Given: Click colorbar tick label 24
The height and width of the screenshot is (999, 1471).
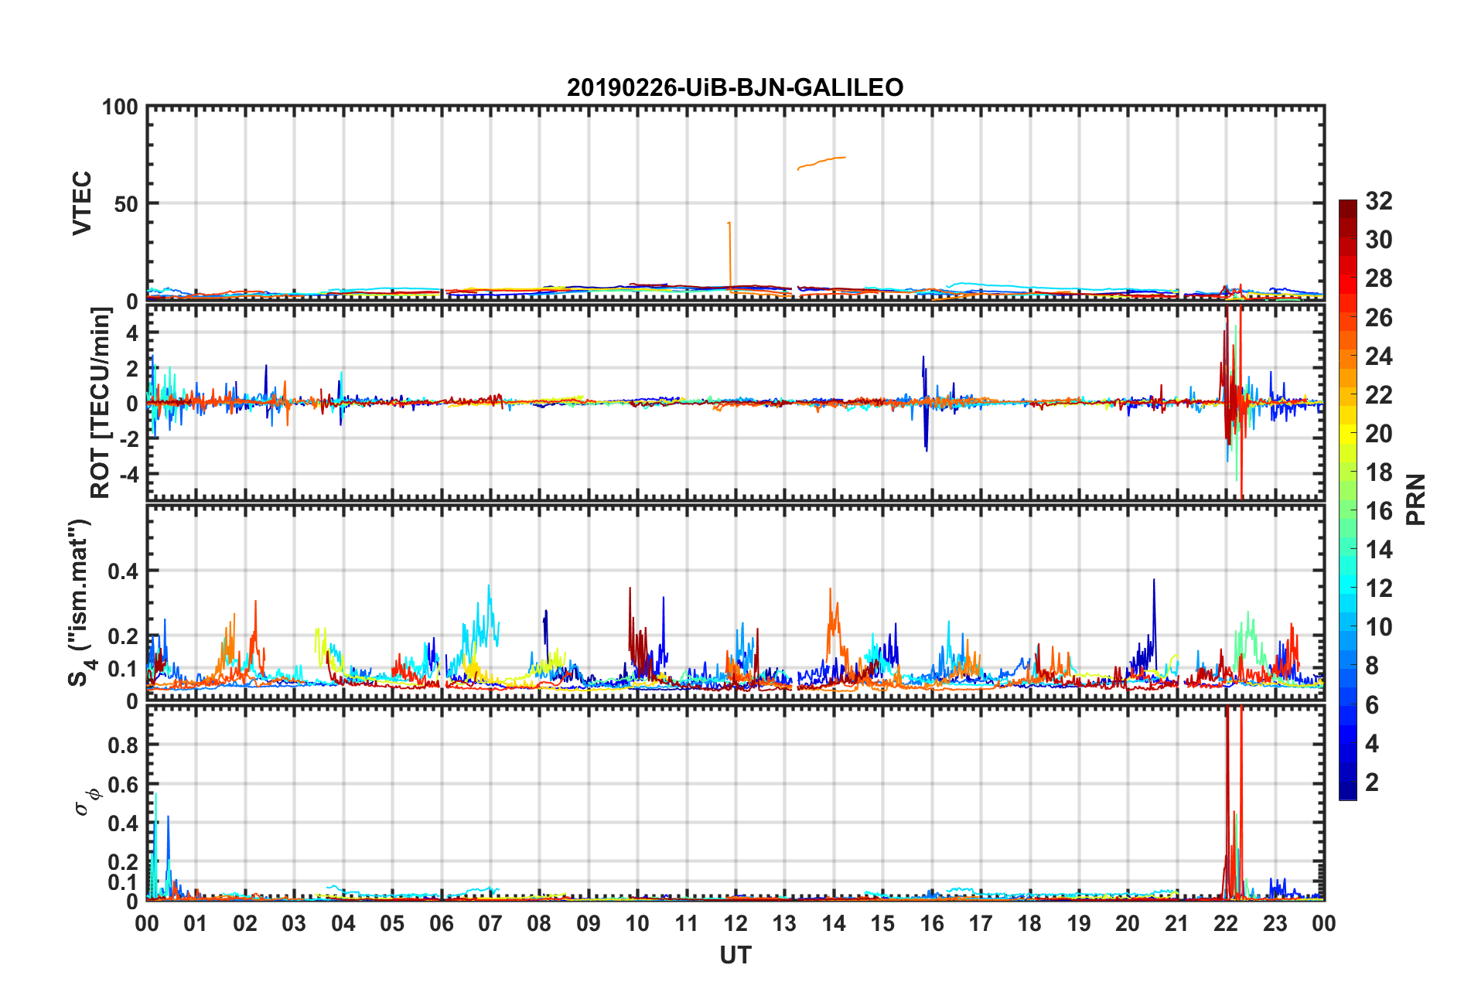Looking at the screenshot, I should 1378,356.
